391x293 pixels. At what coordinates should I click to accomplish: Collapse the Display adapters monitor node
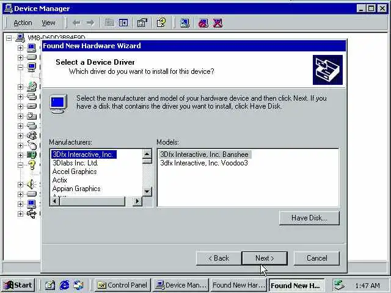[20, 67]
